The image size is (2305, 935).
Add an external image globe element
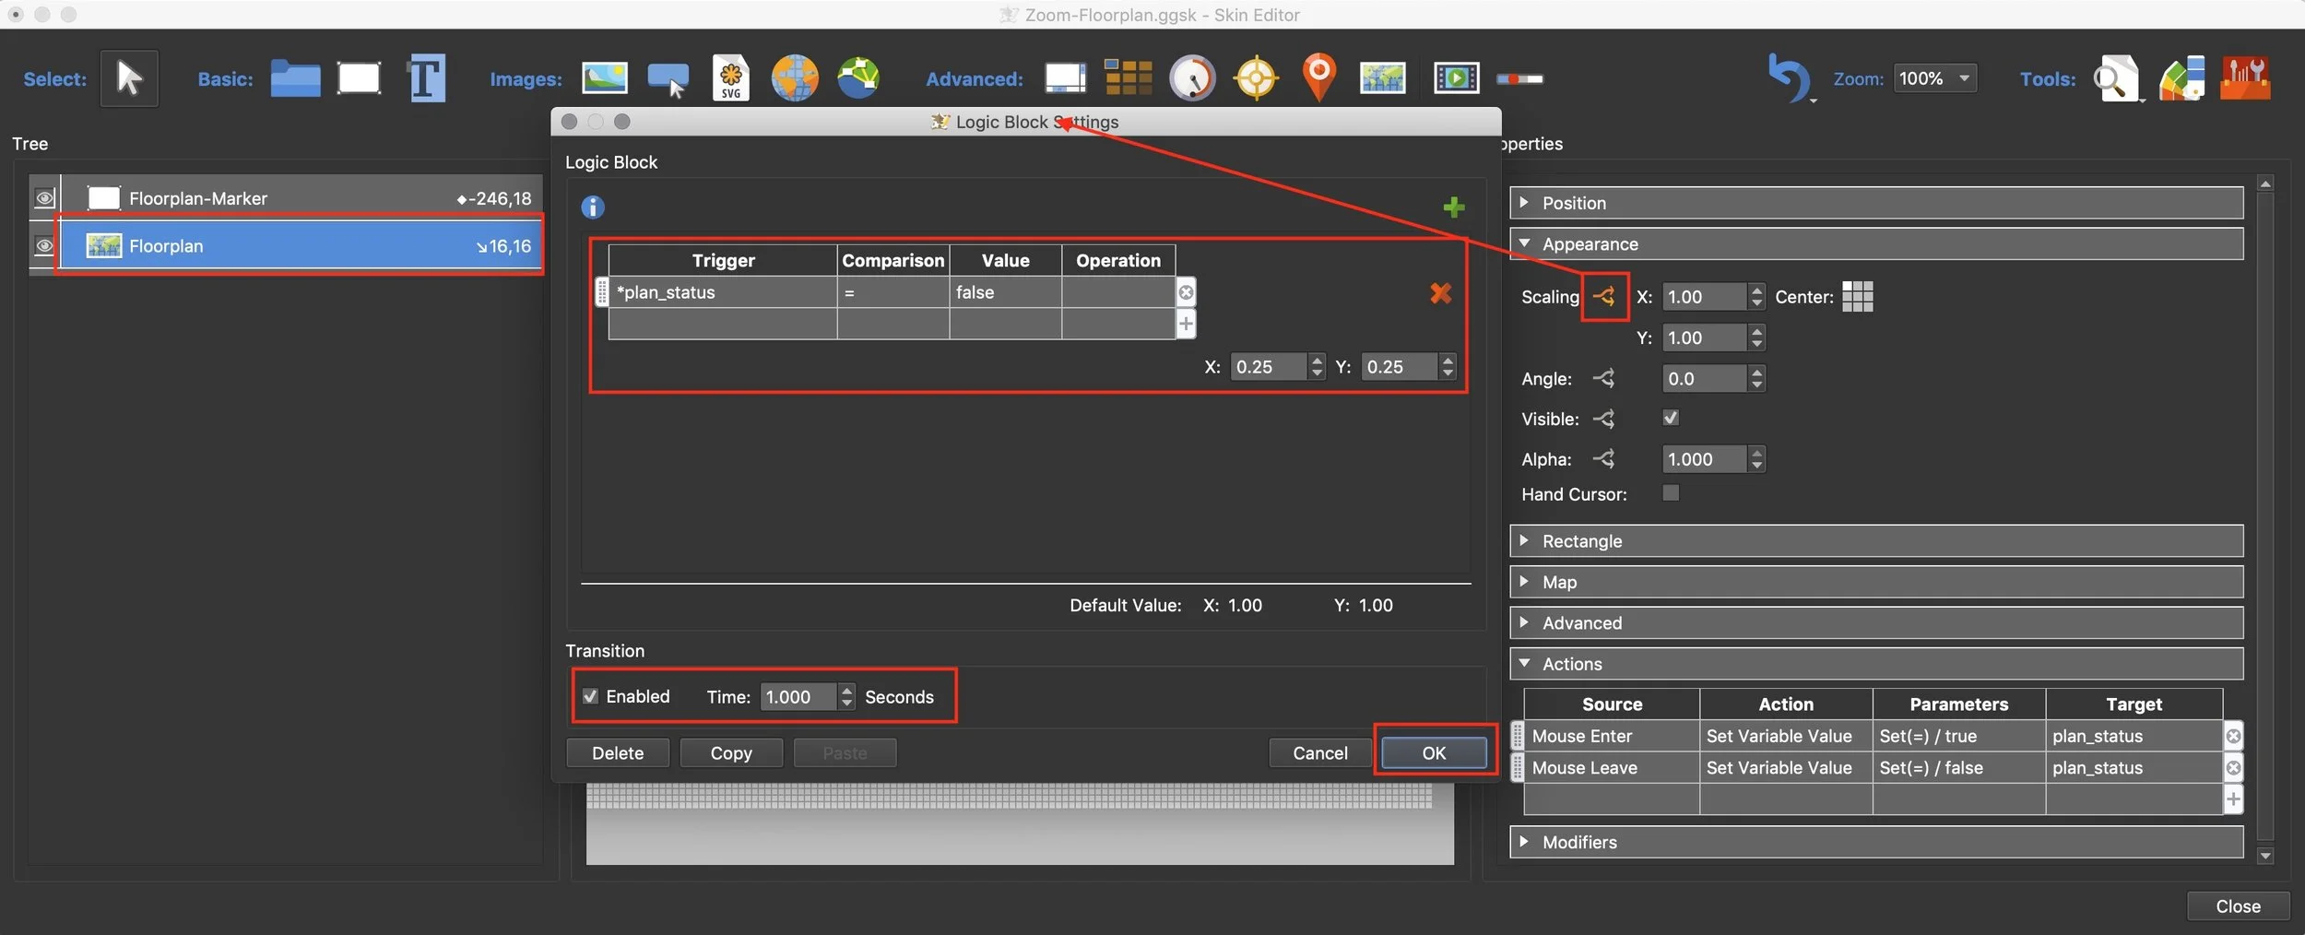(795, 78)
